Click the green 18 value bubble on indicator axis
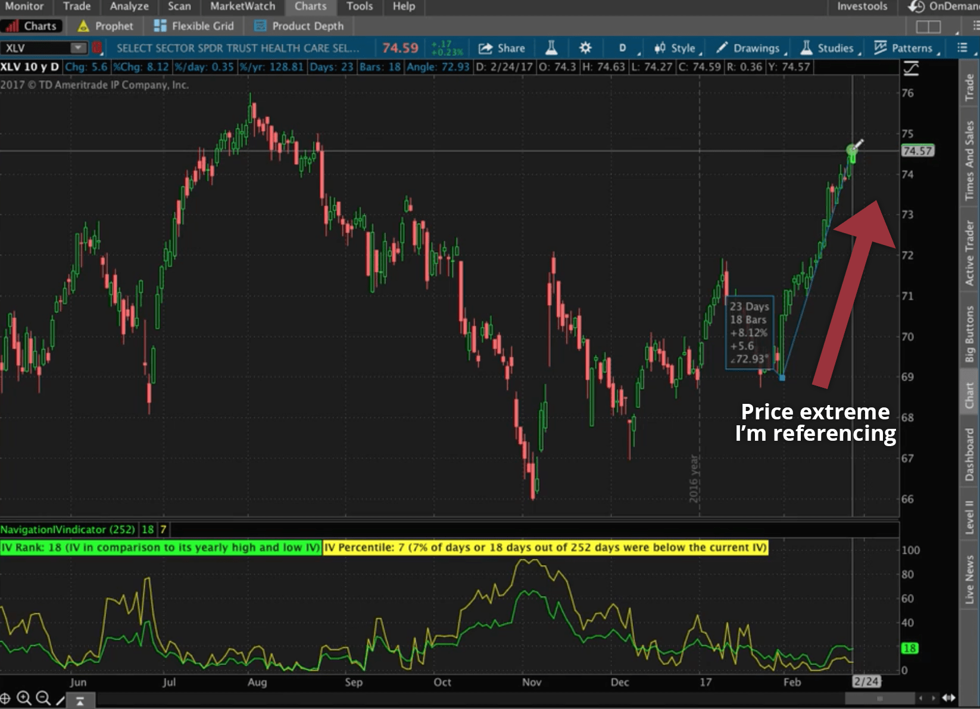980x709 pixels. (x=909, y=648)
